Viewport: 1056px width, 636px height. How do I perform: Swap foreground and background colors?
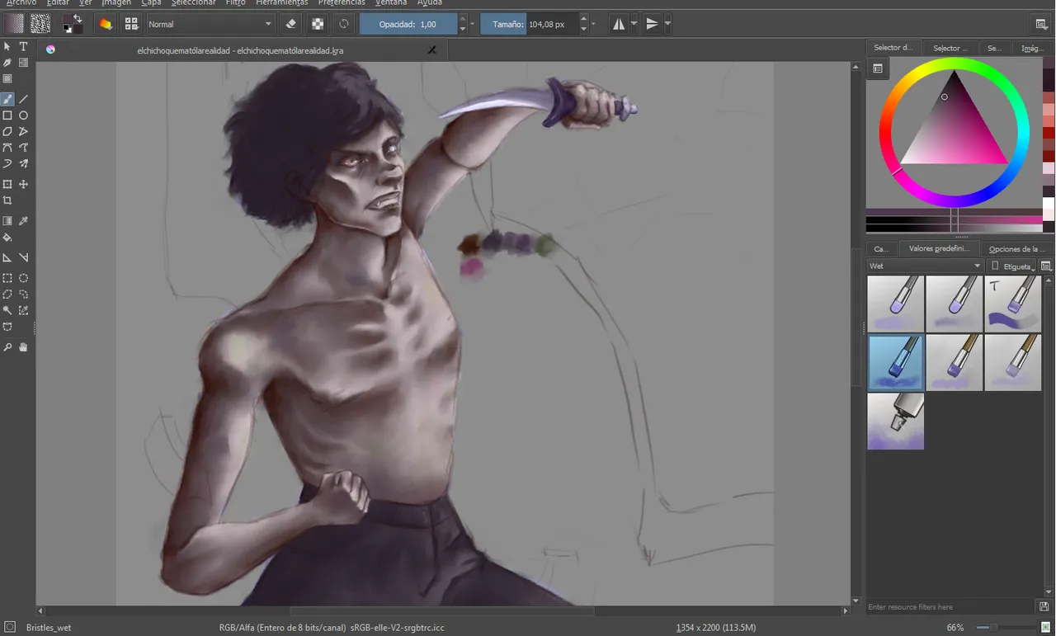click(x=78, y=17)
